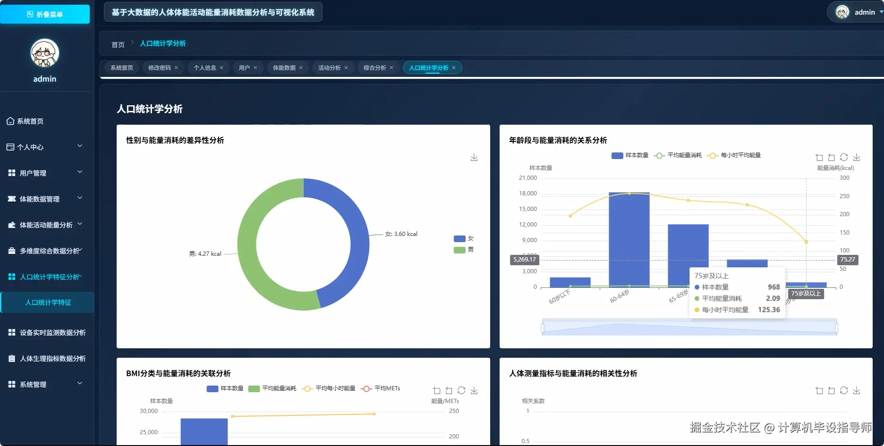The height and width of the screenshot is (446, 884).
Task: Expand the 体能活动能量分析 submenu chevron
Action: coord(80,224)
